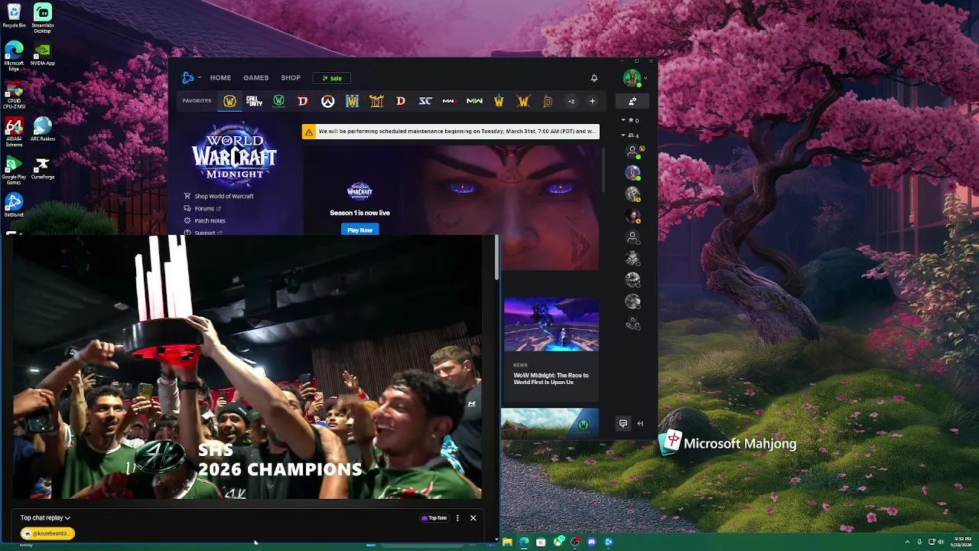Select the Diablo II favorite icon

click(x=376, y=101)
